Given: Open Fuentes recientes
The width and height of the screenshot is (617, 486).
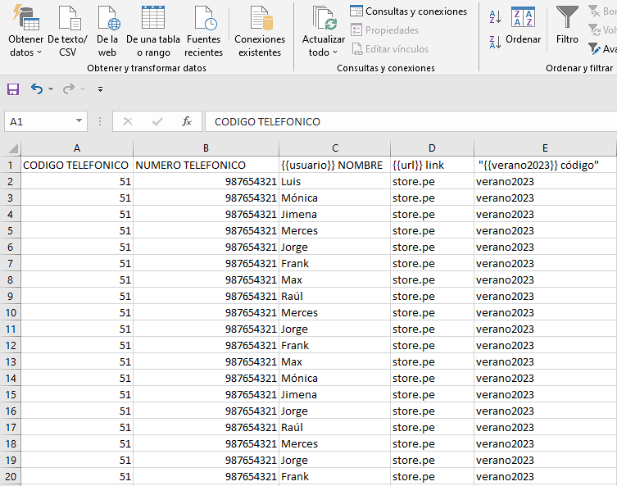Looking at the screenshot, I should [x=203, y=20].
